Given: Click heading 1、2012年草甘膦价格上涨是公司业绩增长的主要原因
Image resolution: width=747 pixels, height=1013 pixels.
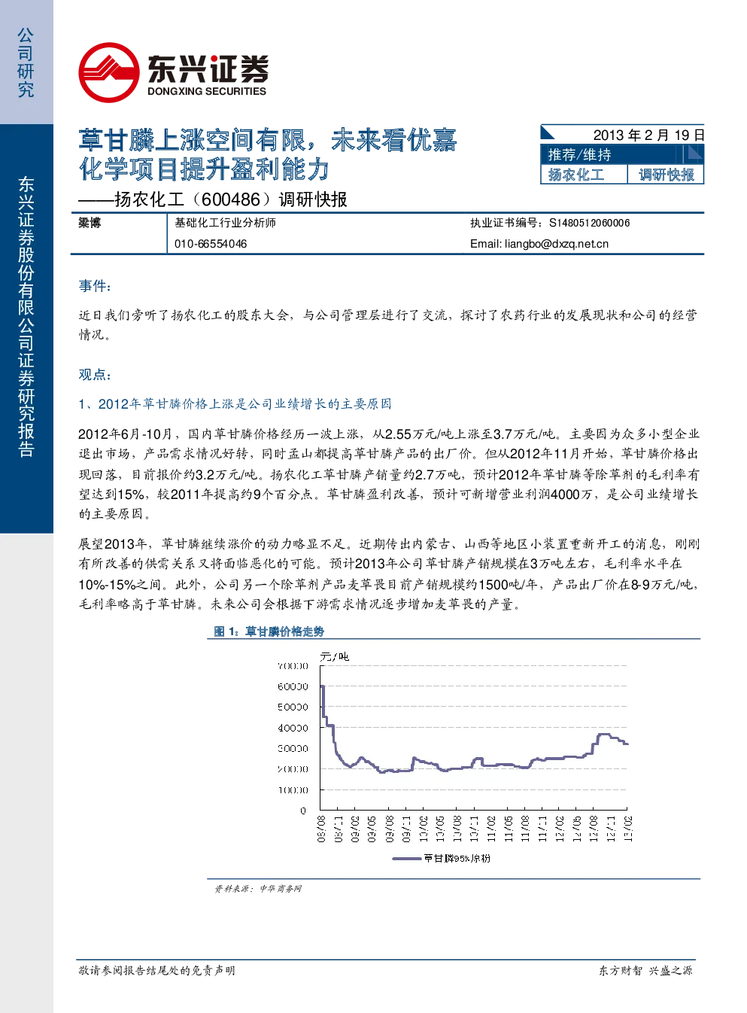Looking at the screenshot, I should (235, 404).
